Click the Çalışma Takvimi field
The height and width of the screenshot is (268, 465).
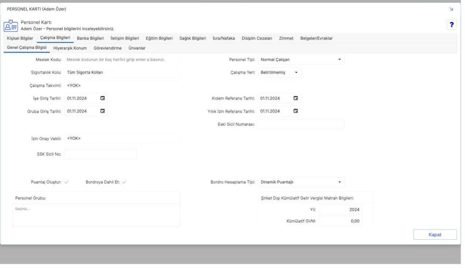click(x=122, y=86)
